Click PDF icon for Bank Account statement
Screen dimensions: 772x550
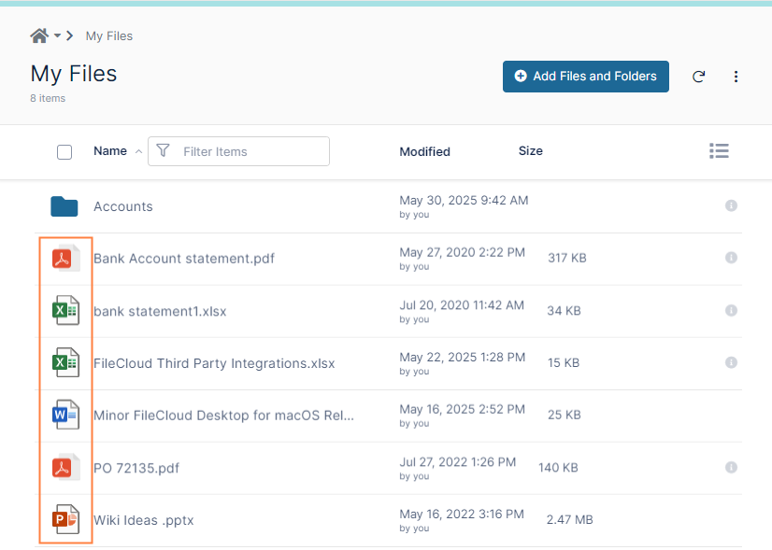coord(64,259)
